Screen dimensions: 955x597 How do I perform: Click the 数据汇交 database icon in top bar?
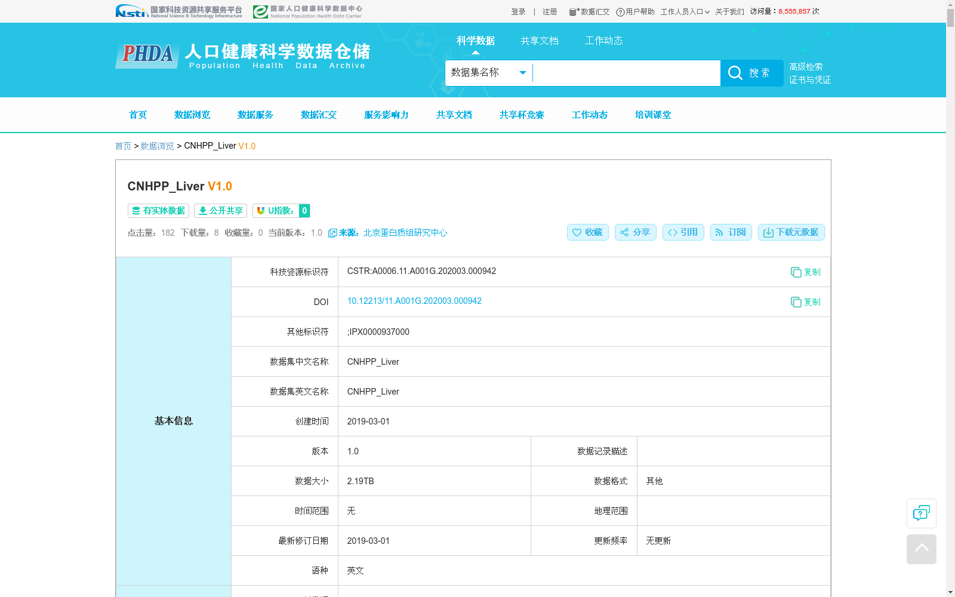point(574,11)
